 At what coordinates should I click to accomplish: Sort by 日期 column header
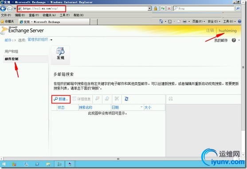click(127, 108)
